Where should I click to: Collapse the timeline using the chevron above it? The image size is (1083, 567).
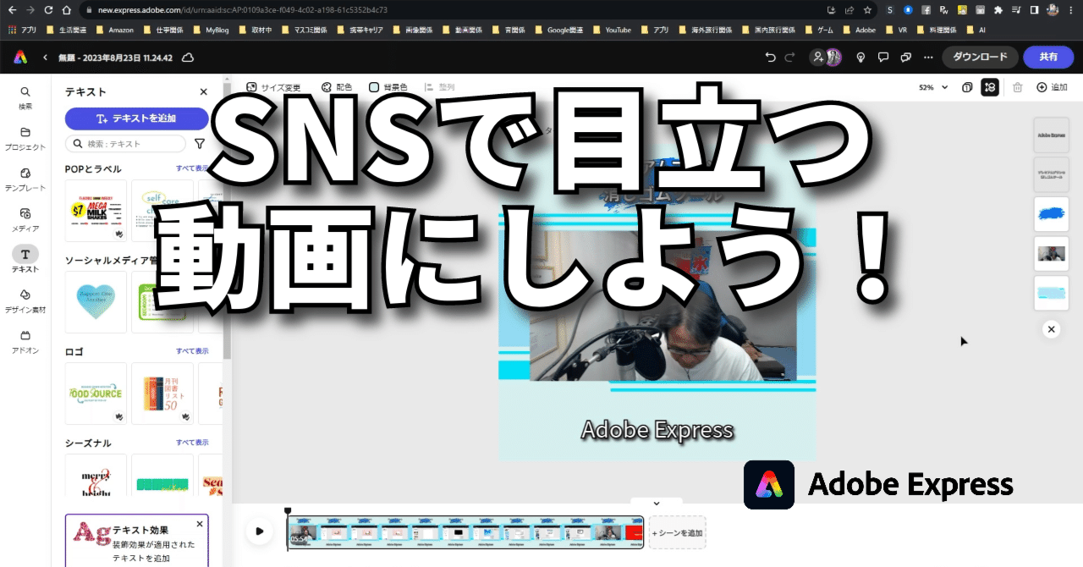click(x=656, y=502)
